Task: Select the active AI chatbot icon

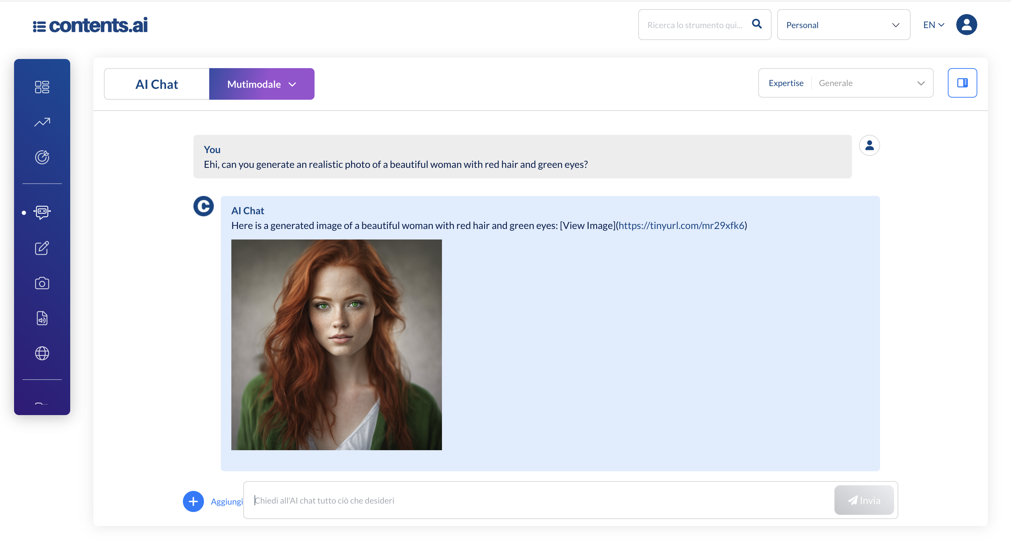Action: coord(42,212)
